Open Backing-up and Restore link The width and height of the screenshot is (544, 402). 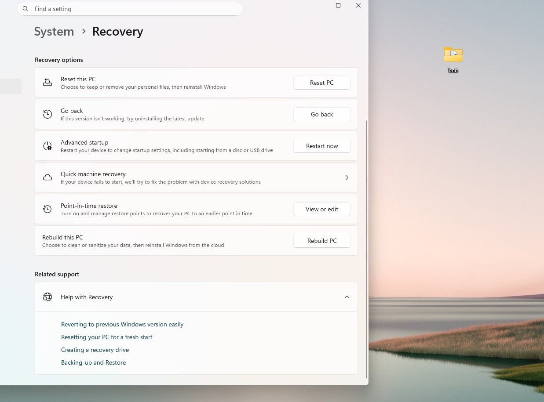point(94,362)
